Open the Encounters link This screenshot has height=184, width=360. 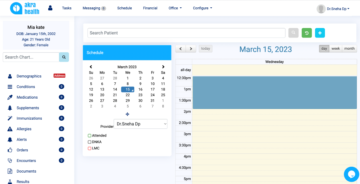26,160
